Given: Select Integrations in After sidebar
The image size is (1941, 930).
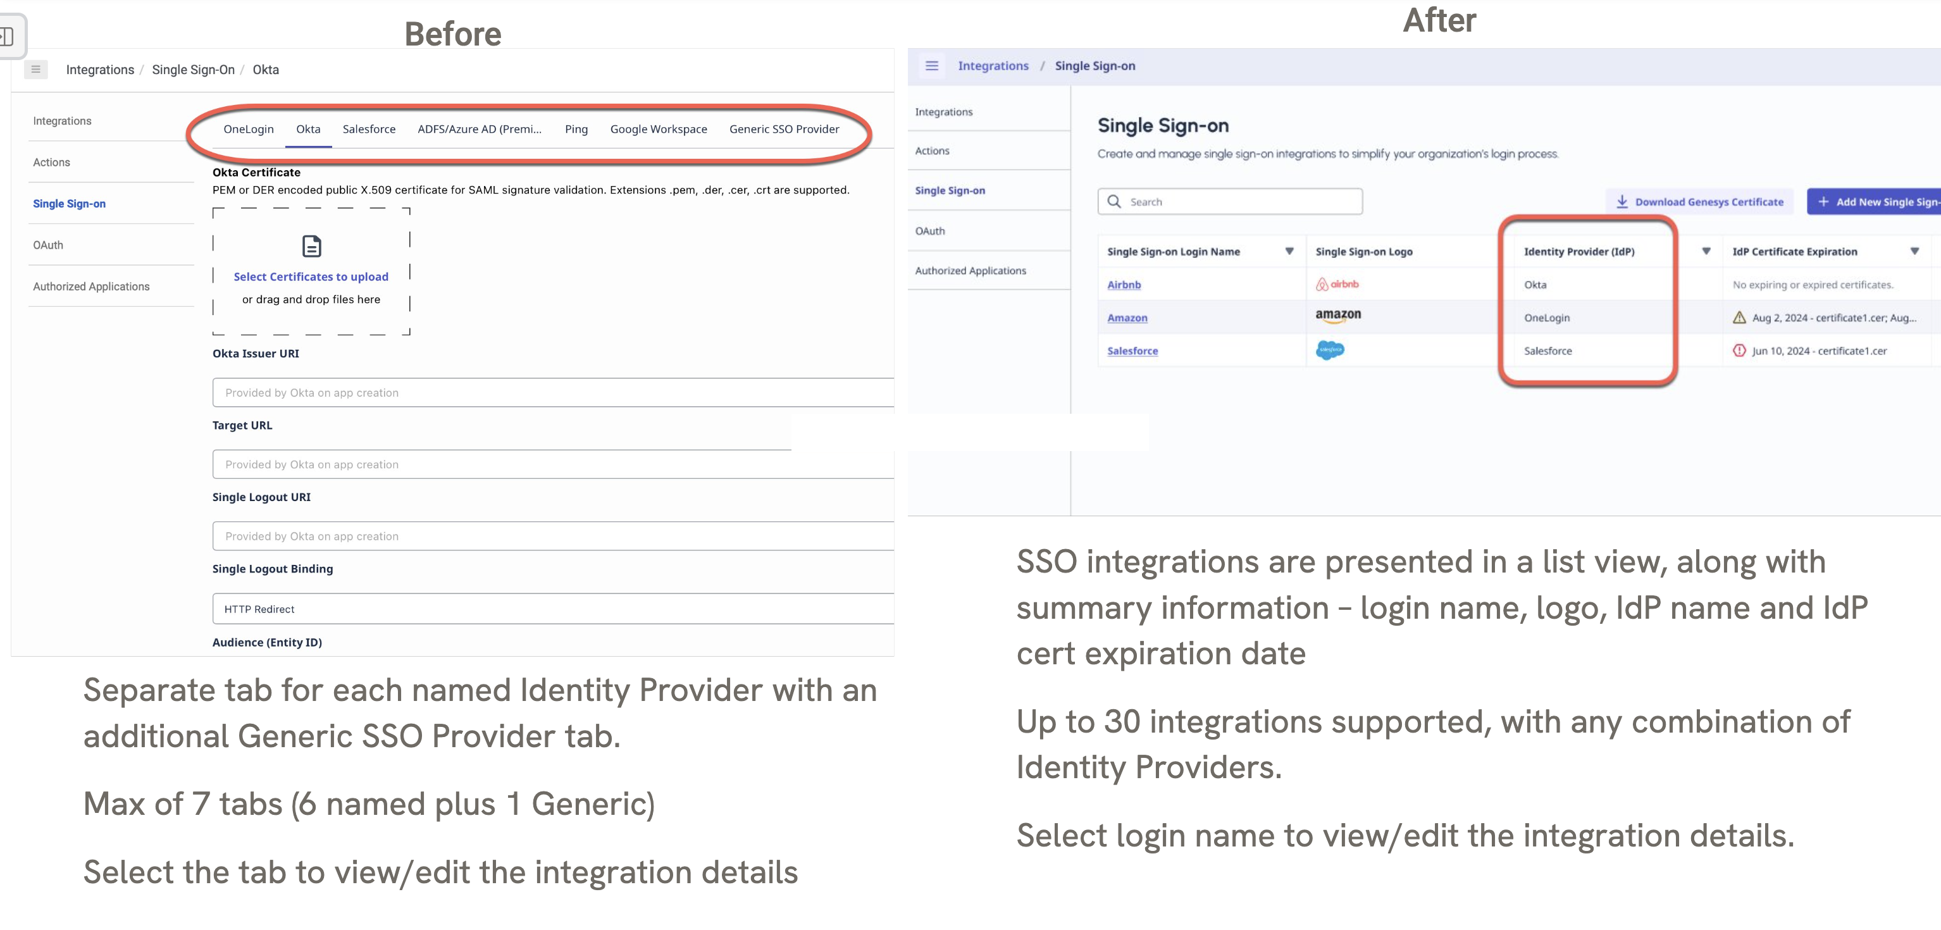Looking at the screenshot, I should (x=943, y=111).
